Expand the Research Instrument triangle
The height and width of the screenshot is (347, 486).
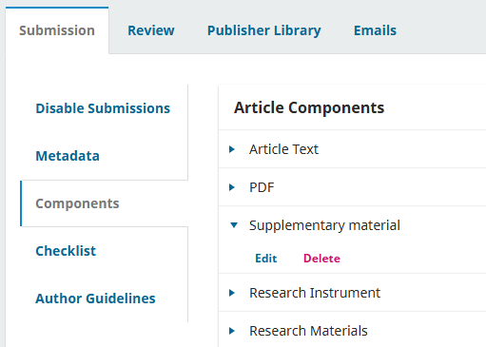point(232,293)
